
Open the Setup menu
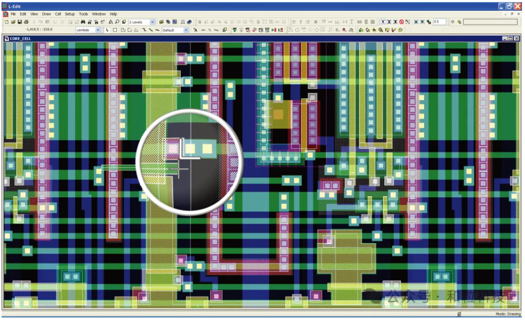(70, 14)
